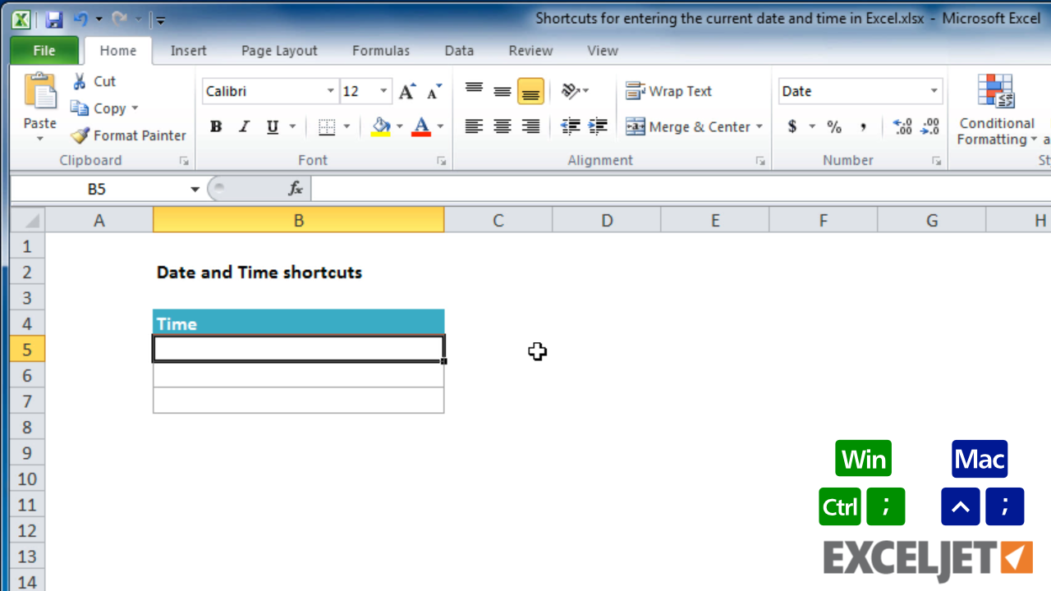Viewport: 1051px width, 591px height.
Task: Apply the Borders icon
Action: point(327,126)
